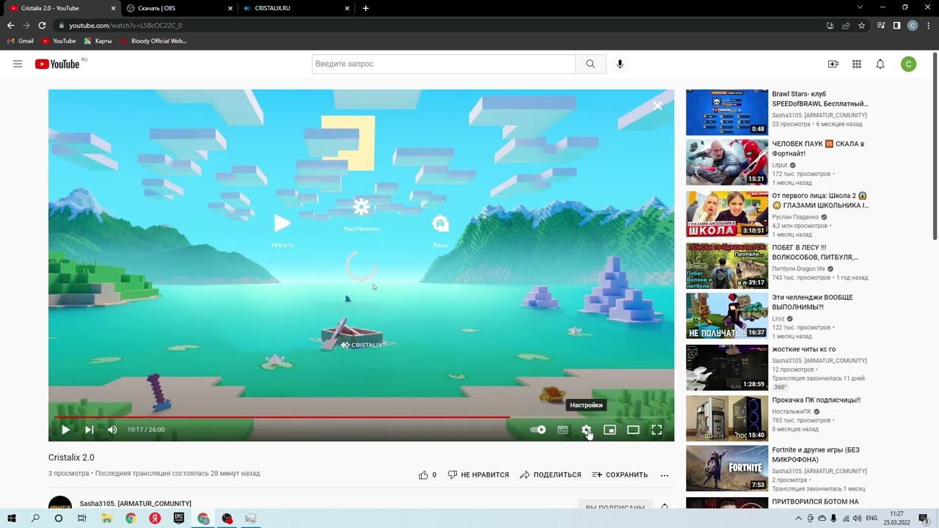Show hidden system tray icons
This screenshot has height=528, width=939.
pos(799,518)
